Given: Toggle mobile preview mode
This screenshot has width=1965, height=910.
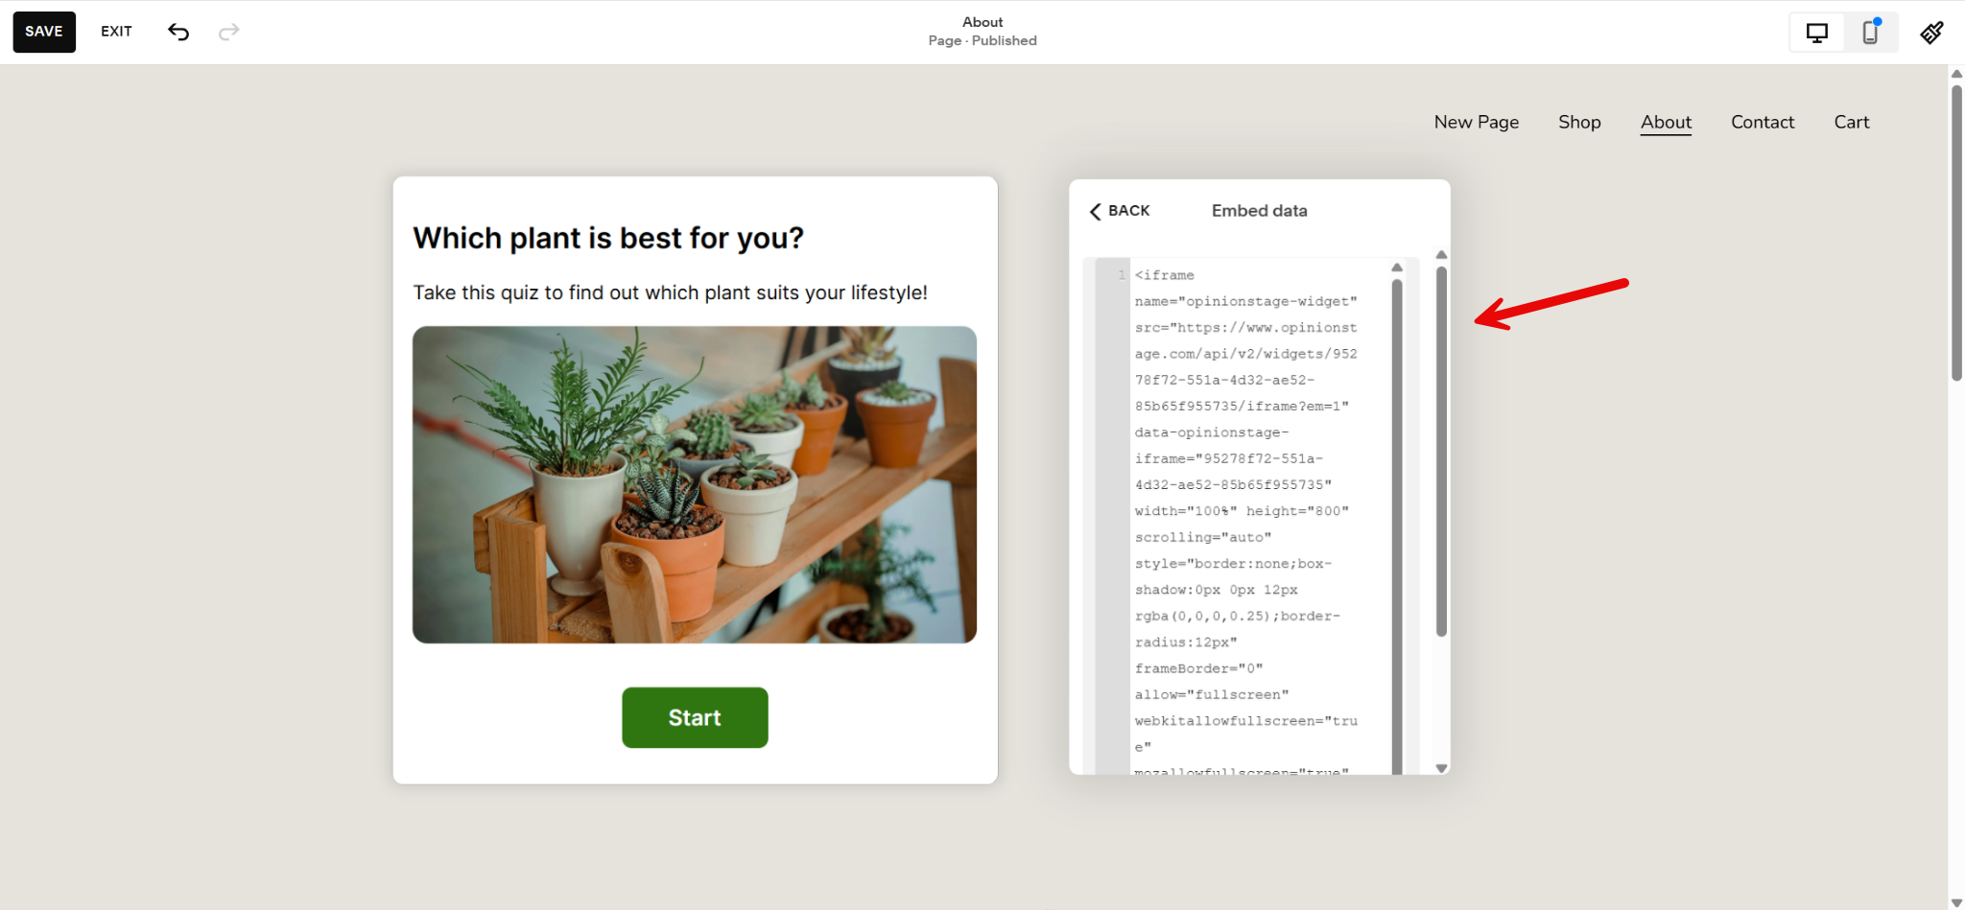Looking at the screenshot, I should 1869,32.
